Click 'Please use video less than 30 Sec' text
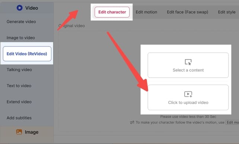239x144 pixels. pos(188,117)
